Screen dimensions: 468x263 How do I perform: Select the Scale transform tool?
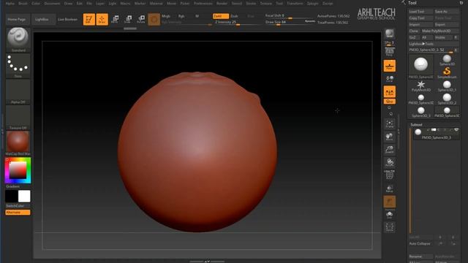point(128,20)
